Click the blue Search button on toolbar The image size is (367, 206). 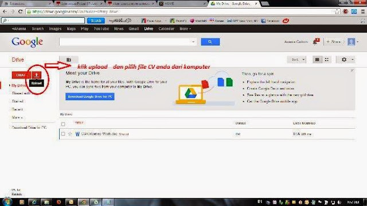[x=96, y=21]
